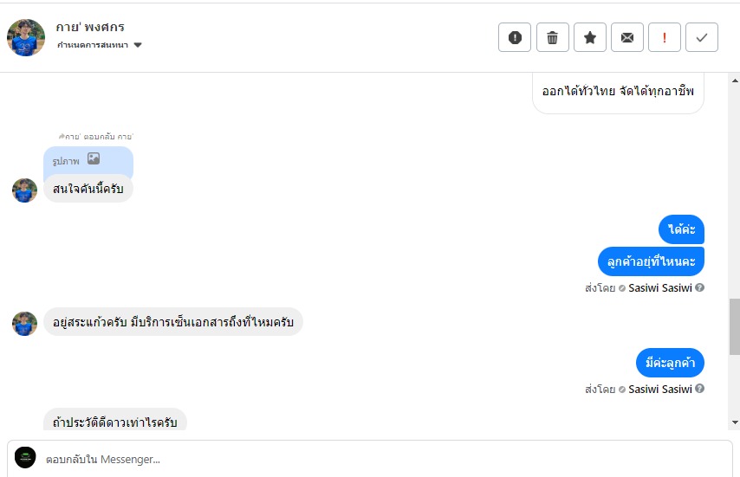Click the help icon beside second Sasiwi Sasiwi
The image size is (740, 477).
pyautogui.click(x=699, y=389)
